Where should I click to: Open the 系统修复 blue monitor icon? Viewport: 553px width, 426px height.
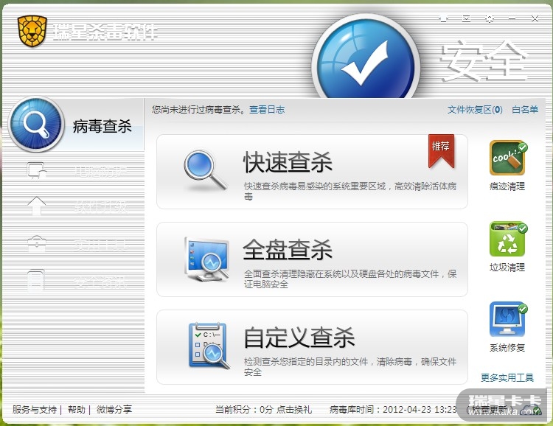point(507,320)
